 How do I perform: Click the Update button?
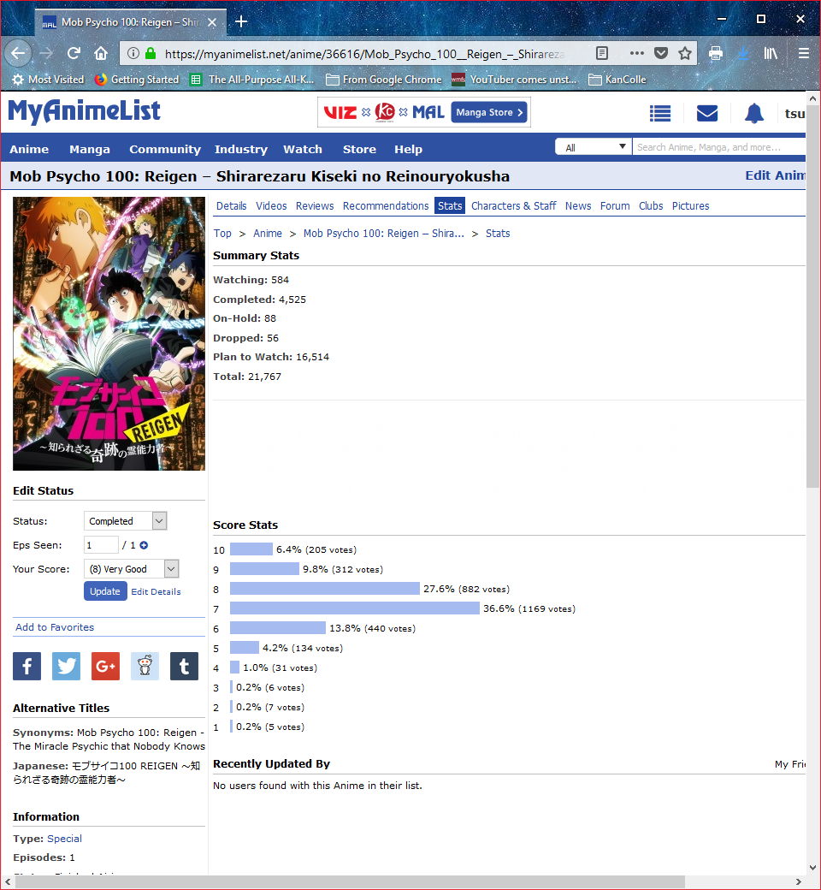point(105,591)
